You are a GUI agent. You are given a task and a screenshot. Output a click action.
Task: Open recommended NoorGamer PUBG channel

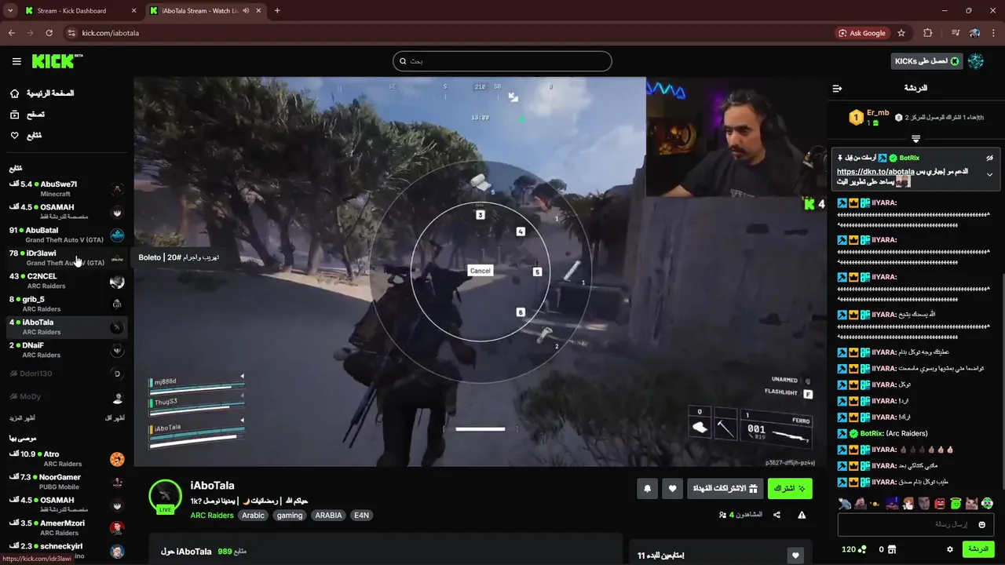67,481
